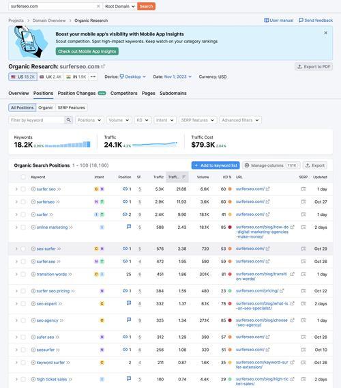Viewport: 341px width, 388px height.
Task: Click the Filter by keyword input field
Action: click(37, 120)
